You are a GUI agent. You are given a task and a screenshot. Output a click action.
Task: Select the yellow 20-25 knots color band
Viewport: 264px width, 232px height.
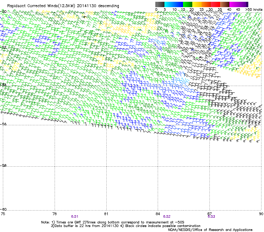pyautogui.click(x=197, y=4)
